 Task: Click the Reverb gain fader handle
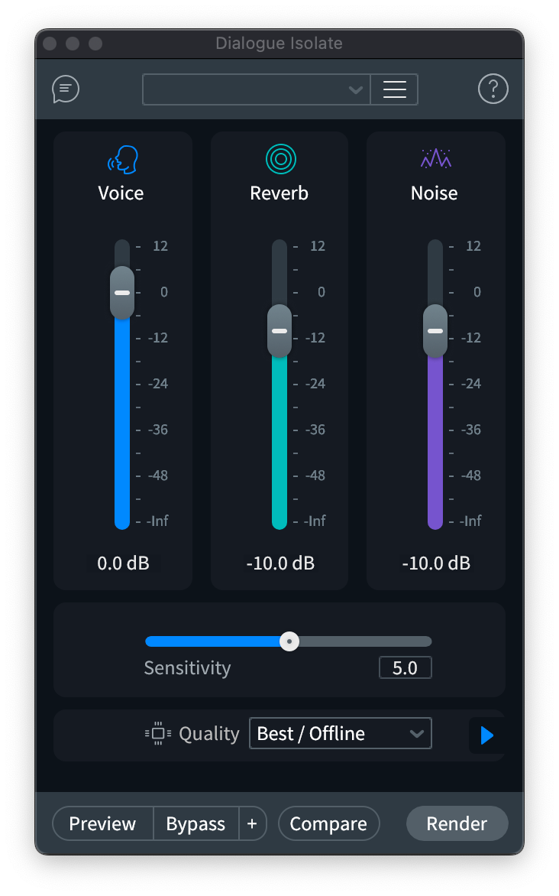[279, 331]
